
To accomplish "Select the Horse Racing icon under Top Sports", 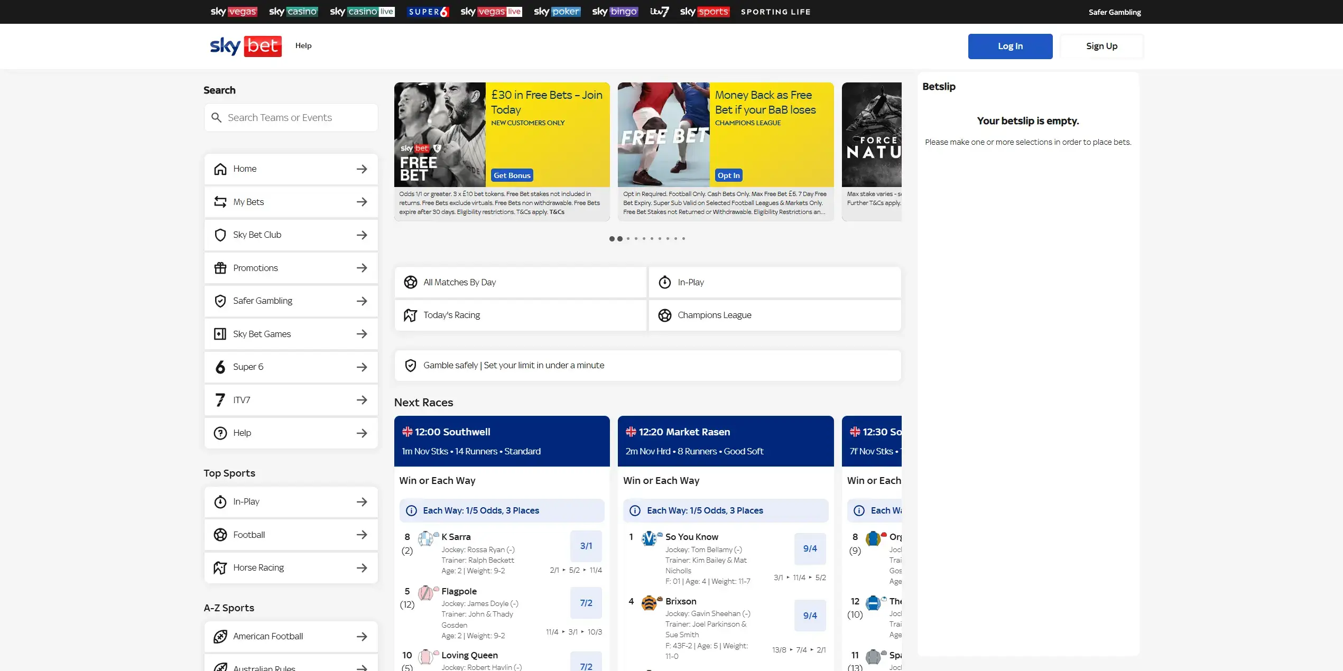I will click(x=220, y=567).
